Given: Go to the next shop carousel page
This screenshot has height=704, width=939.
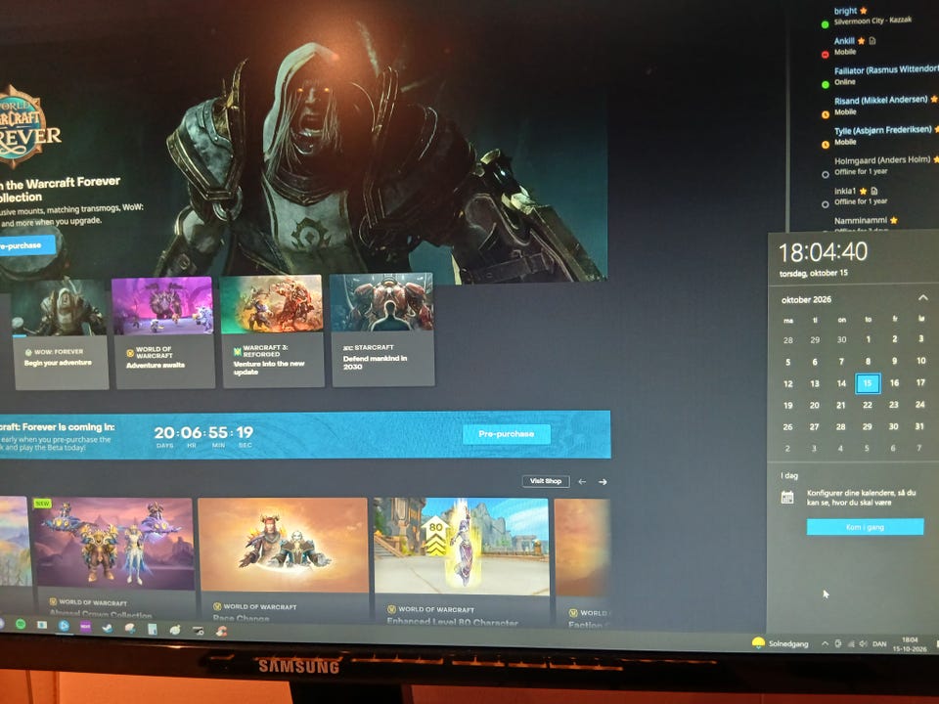Looking at the screenshot, I should (603, 482).
